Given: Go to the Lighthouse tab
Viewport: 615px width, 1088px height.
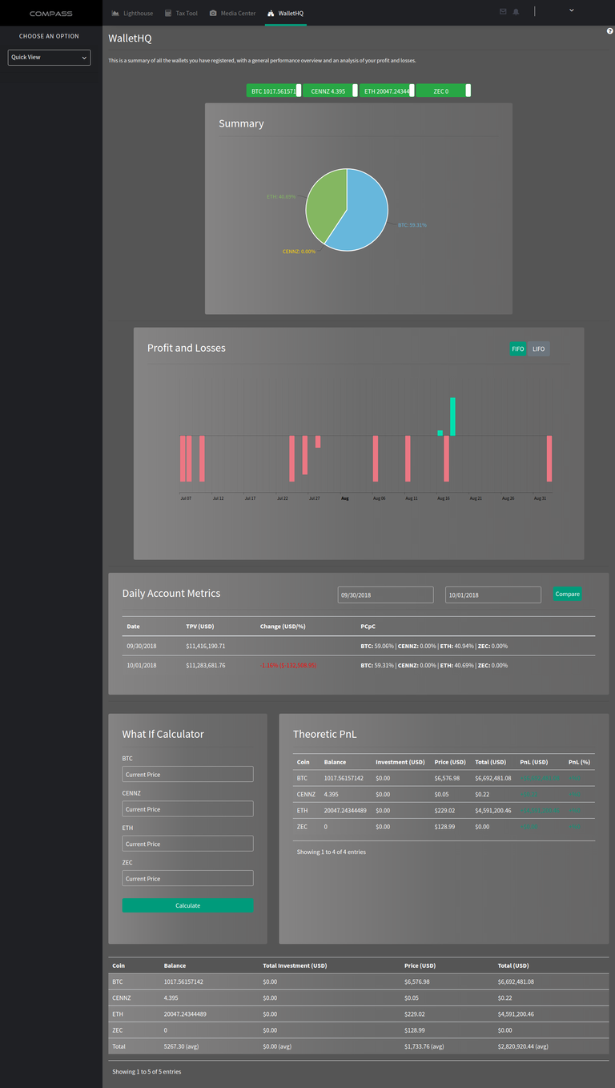Looking at the screenshot, I should tap(132, 13).
